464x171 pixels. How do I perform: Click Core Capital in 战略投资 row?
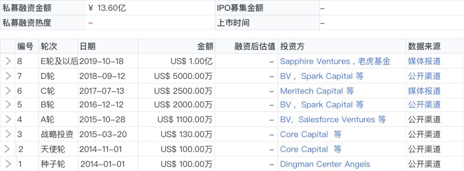304,135
